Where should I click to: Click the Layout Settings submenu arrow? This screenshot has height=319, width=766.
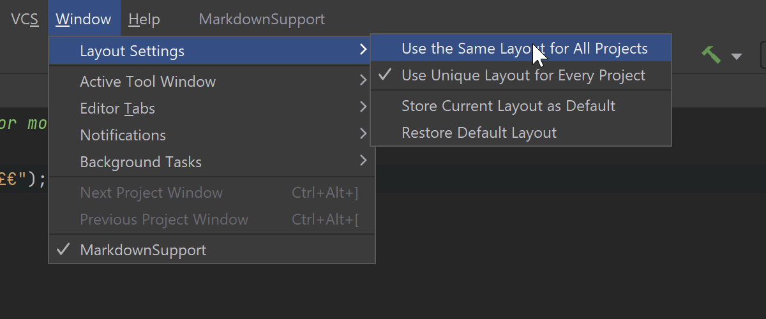[363, 50]
